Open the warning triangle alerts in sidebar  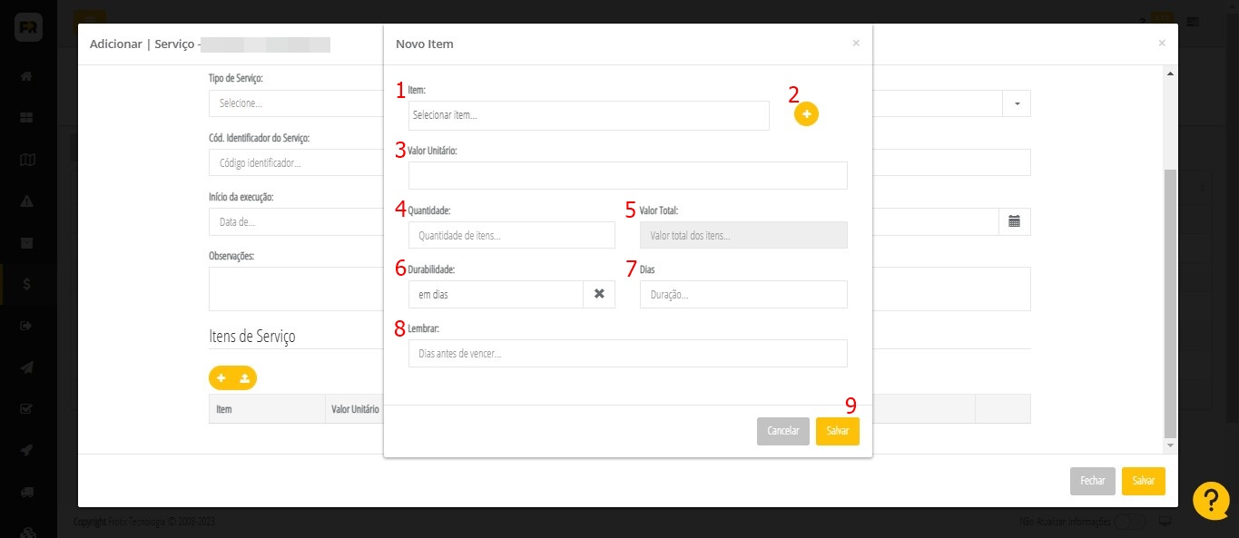pos(27,201)
